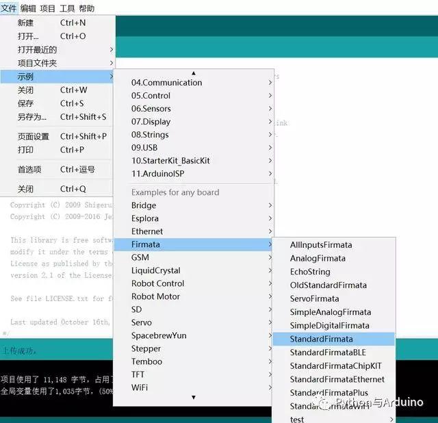Expand the 项目文件夹 submenu
This screenshot has width=438, height=423.
(x=57, y=63)
